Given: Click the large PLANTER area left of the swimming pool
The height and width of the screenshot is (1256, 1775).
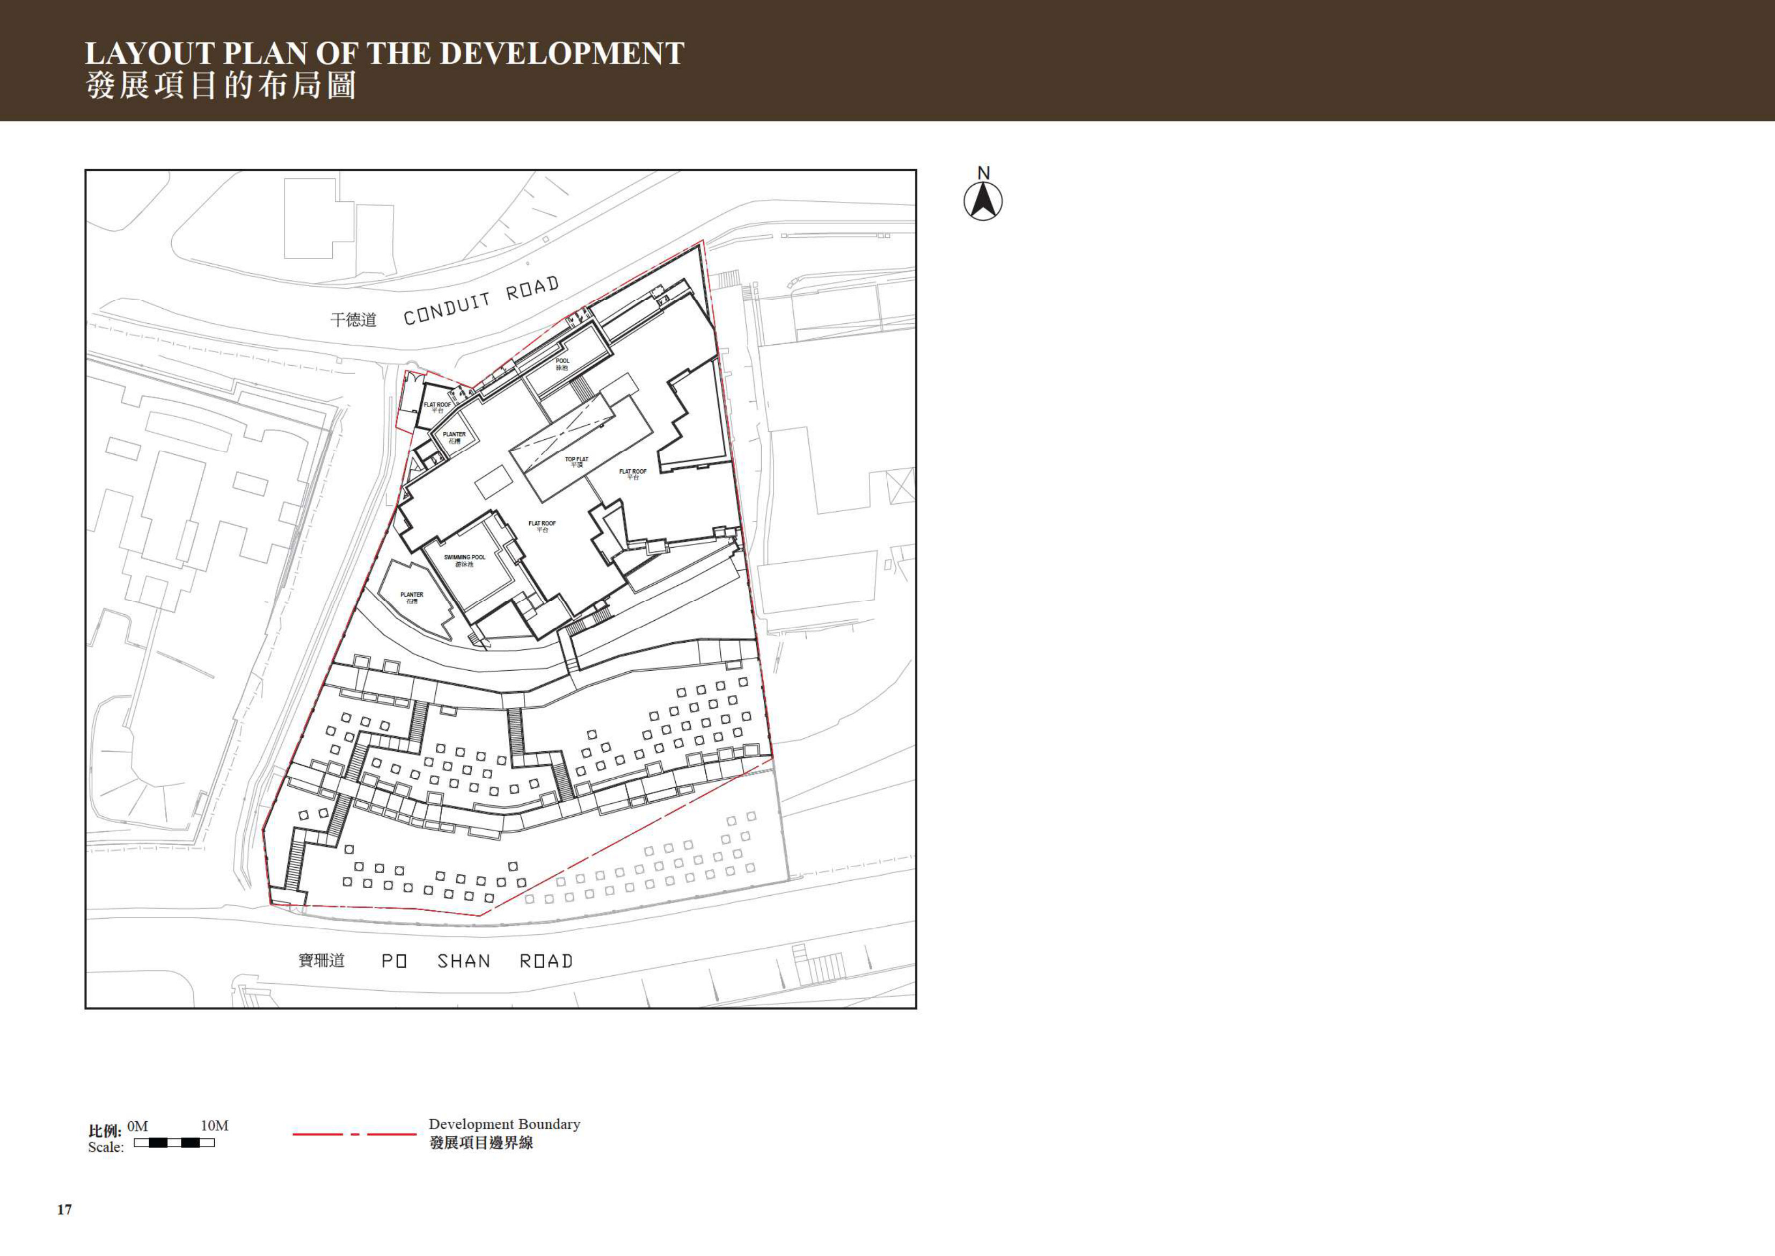Looking at the screenshot, I should 412,598.
